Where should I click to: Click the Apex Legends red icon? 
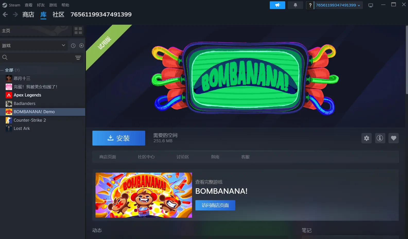coord(9,95)
